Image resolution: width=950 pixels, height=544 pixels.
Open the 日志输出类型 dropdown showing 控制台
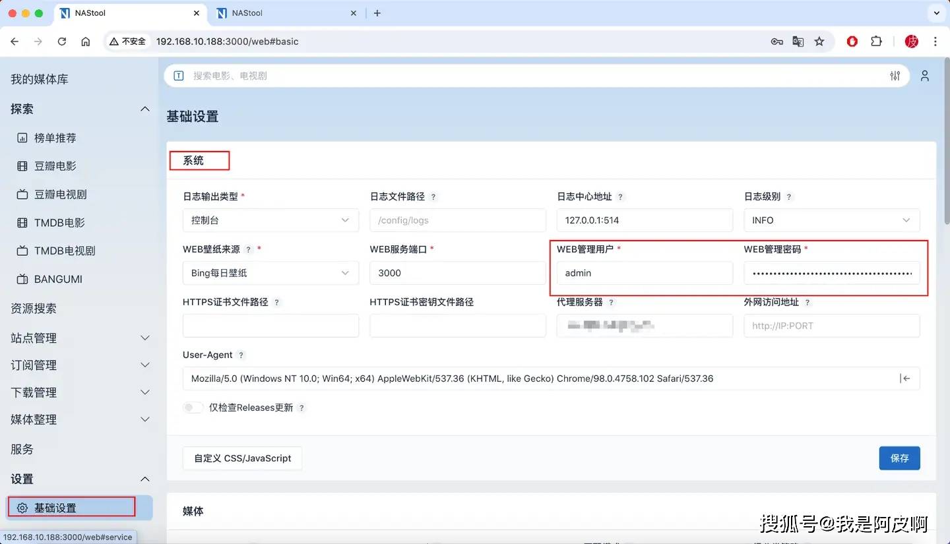[x=270, y=220]
